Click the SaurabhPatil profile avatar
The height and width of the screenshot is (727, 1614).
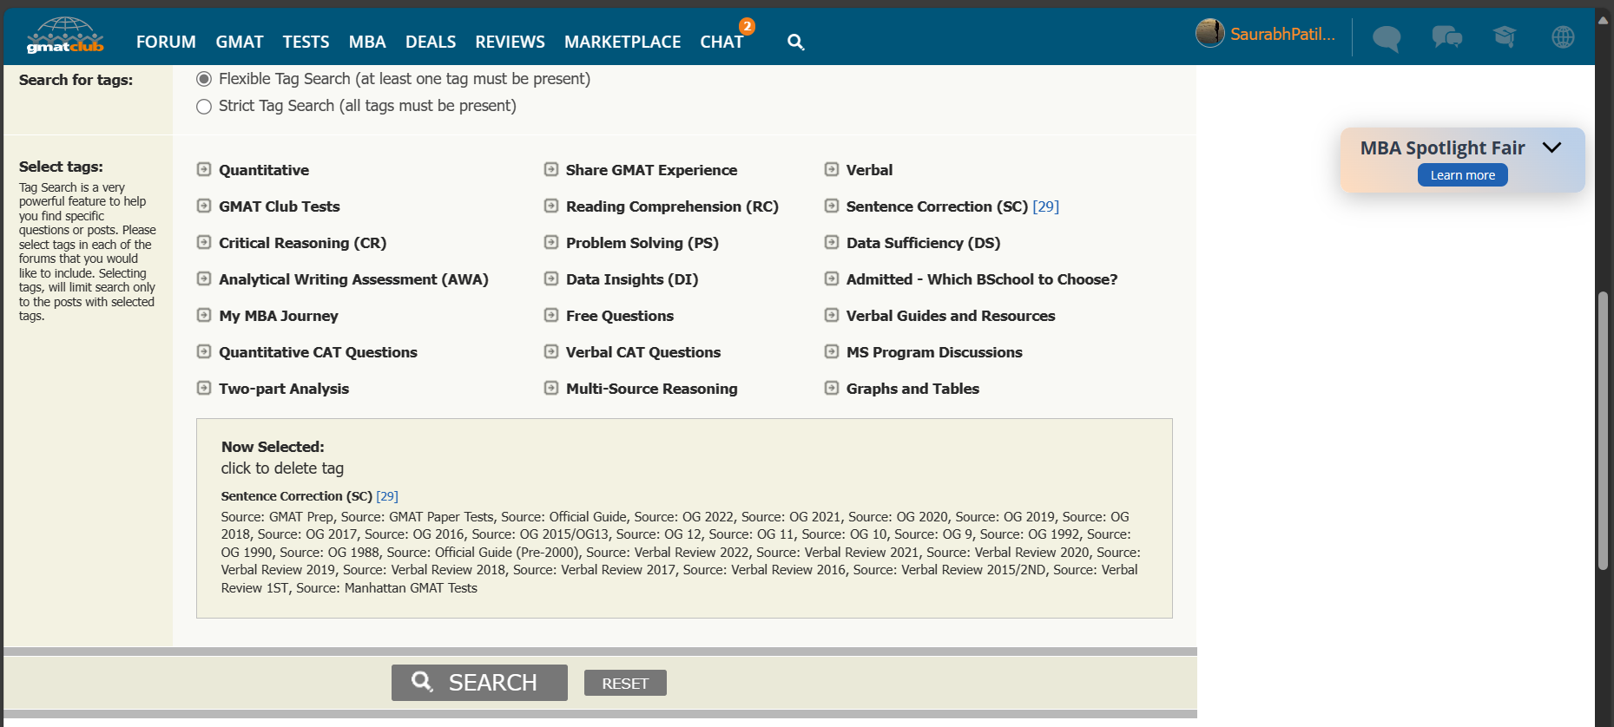(1209, 34)
